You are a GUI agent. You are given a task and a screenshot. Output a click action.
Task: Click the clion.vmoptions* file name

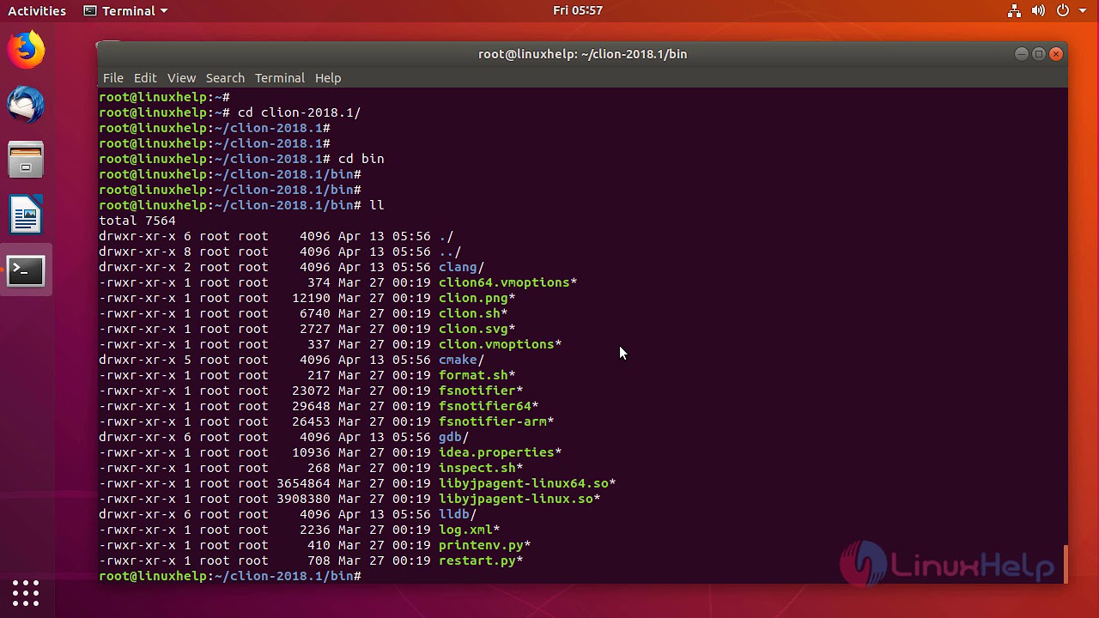tap(501, 344)
